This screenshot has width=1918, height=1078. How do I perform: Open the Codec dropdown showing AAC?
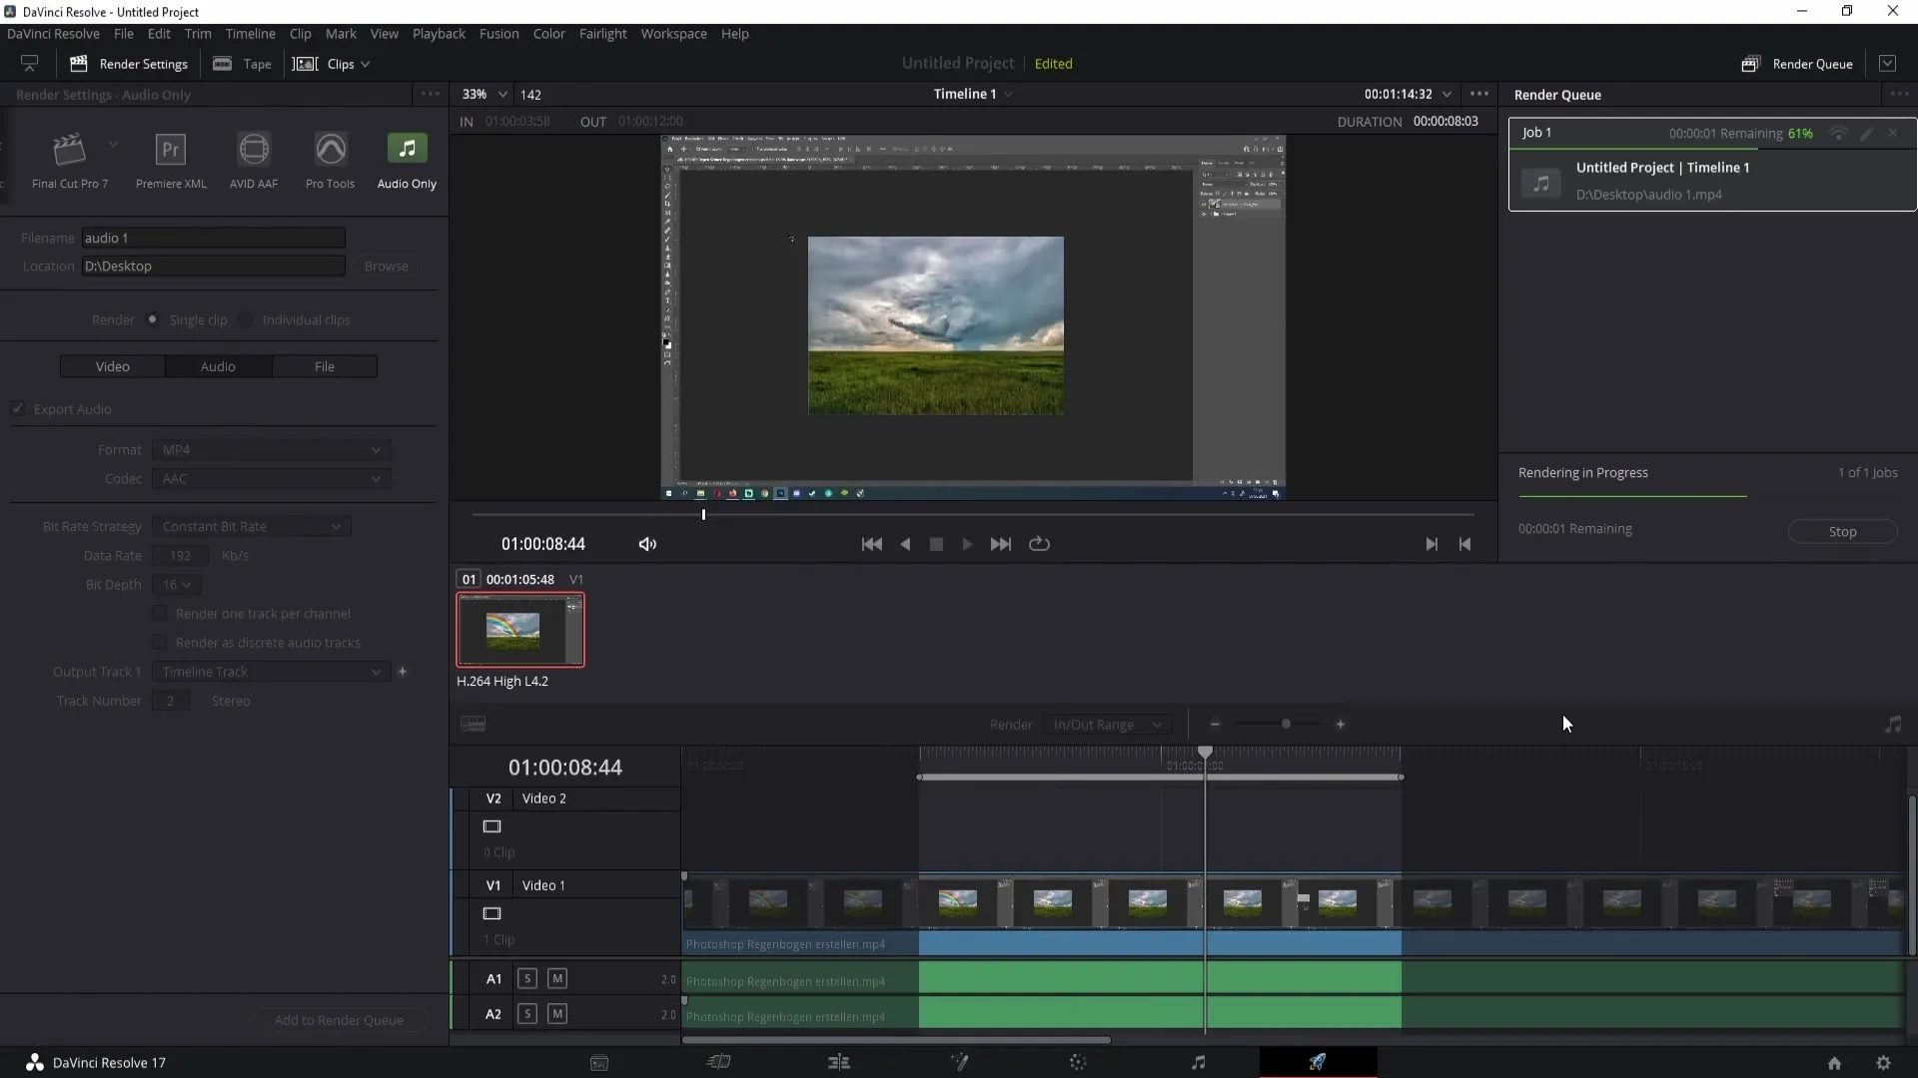[x=268, y=478]
